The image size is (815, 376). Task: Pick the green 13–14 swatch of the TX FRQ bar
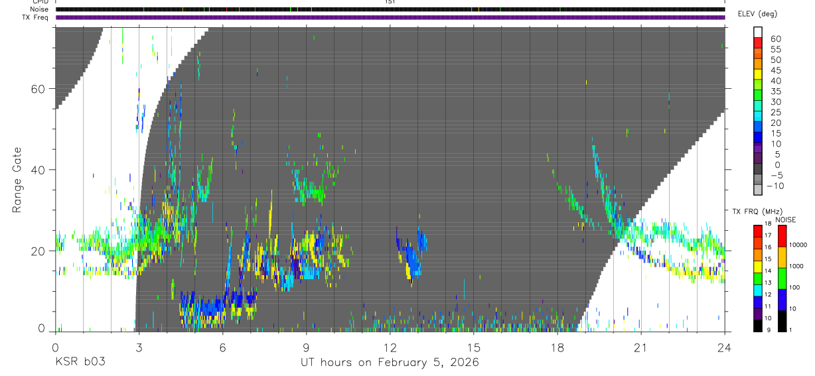pyautogui.click(x=758, y=278)
